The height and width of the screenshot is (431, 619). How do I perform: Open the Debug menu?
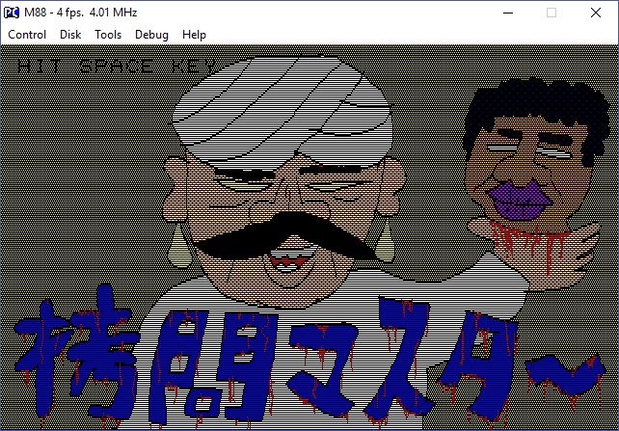(151, 35)
